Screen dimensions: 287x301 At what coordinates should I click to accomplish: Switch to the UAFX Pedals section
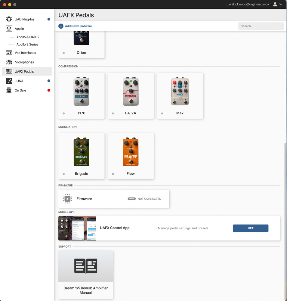click(24, 72)
